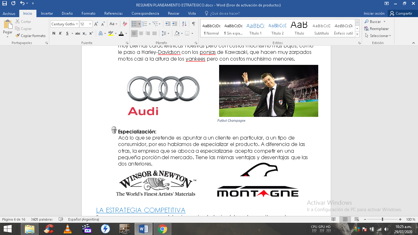The width and height of the screenshot is (418, 235).
Task: Sort text alphabetically
Action: pyautogui.click(x=184, y=24)
